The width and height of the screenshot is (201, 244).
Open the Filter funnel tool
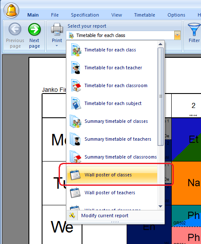click(194, 29)
